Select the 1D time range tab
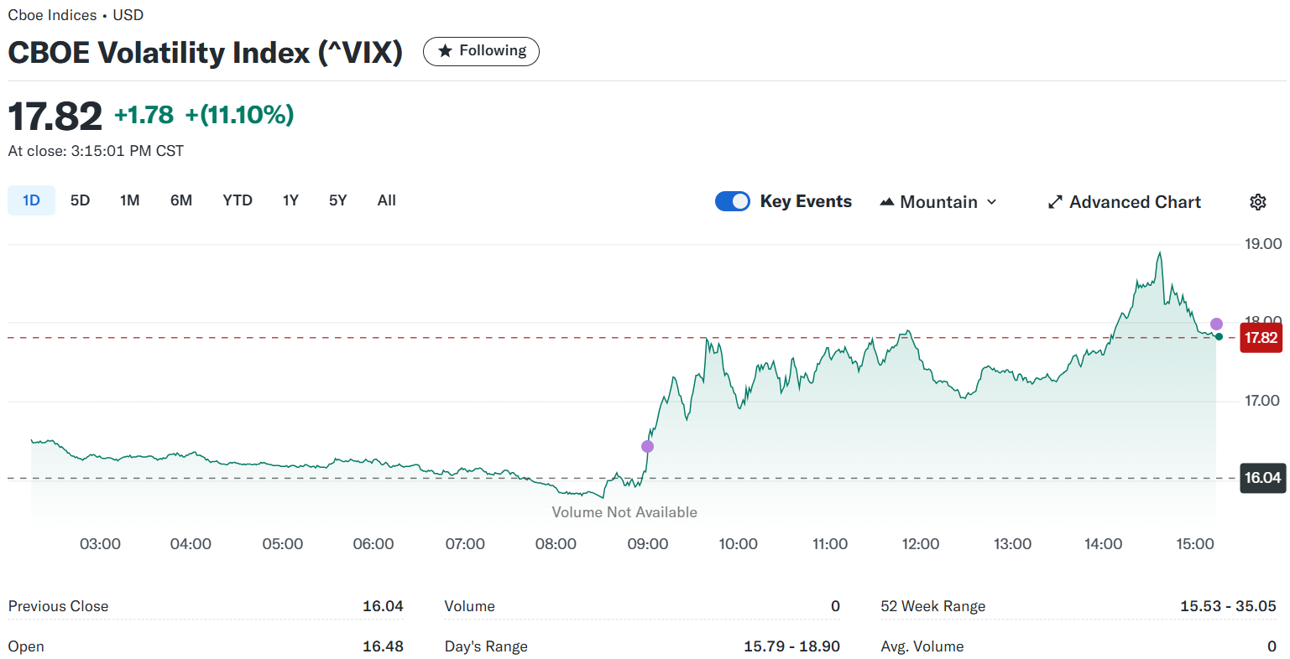Screen dimensions: 1290x659 pyautogui.click(x=31, y=200)
